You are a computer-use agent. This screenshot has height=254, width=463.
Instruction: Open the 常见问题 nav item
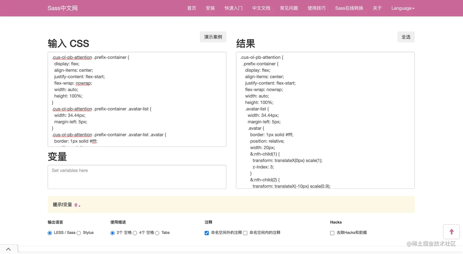289,8
